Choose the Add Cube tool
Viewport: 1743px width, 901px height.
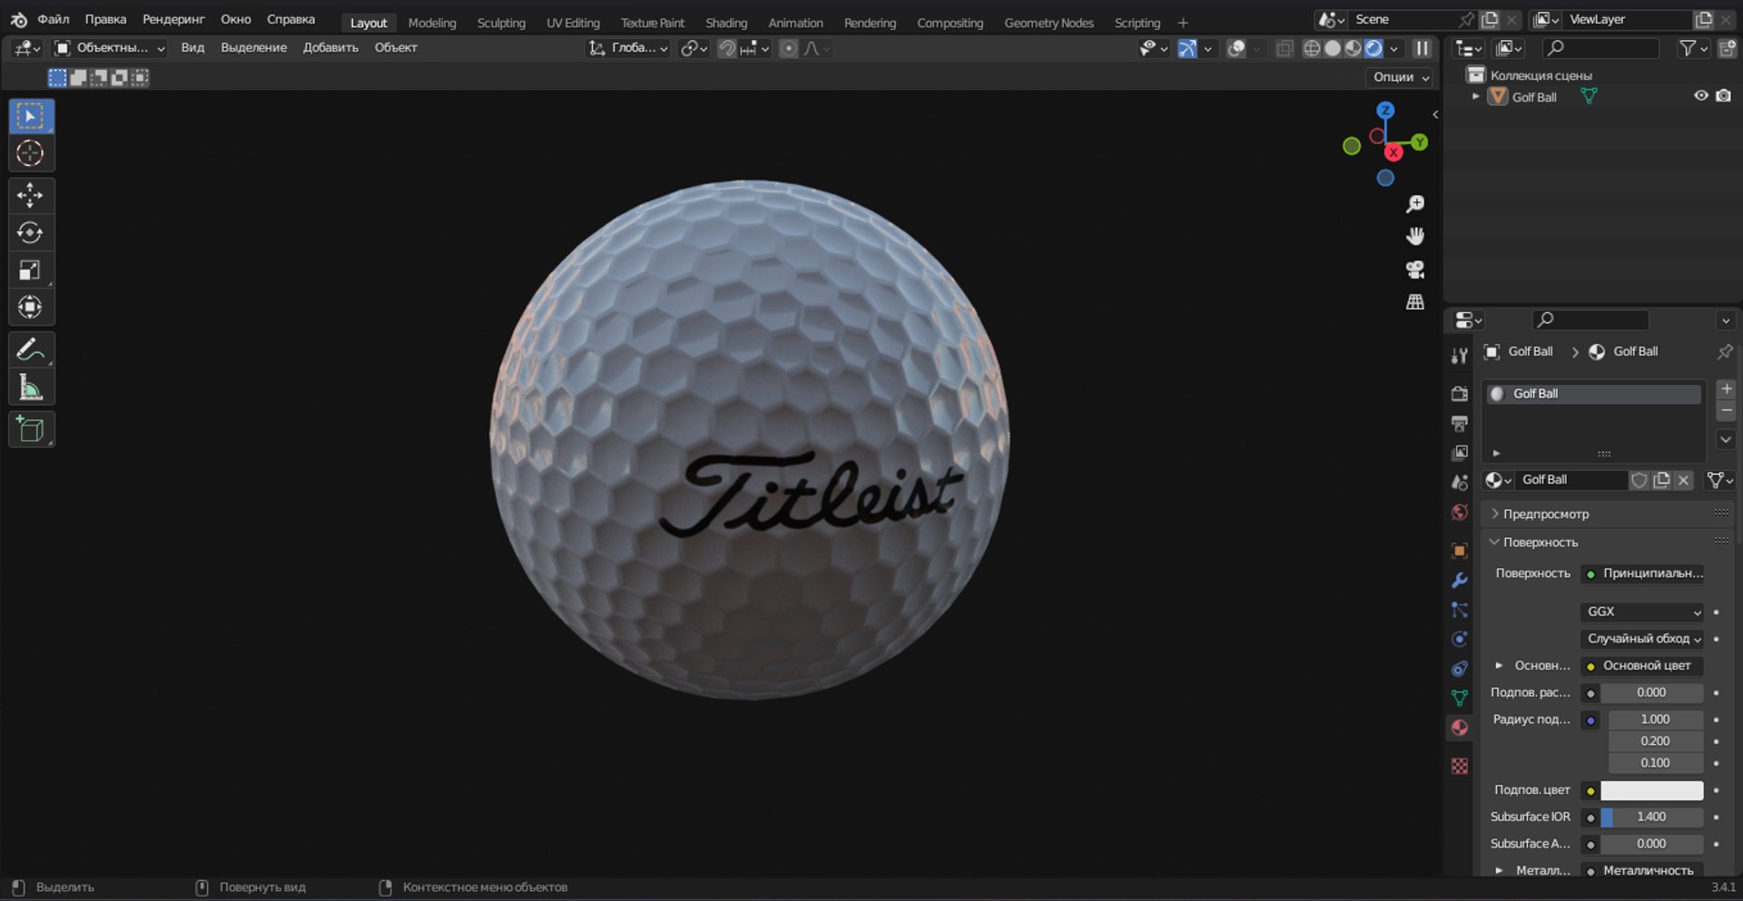[x=31, y=429]
